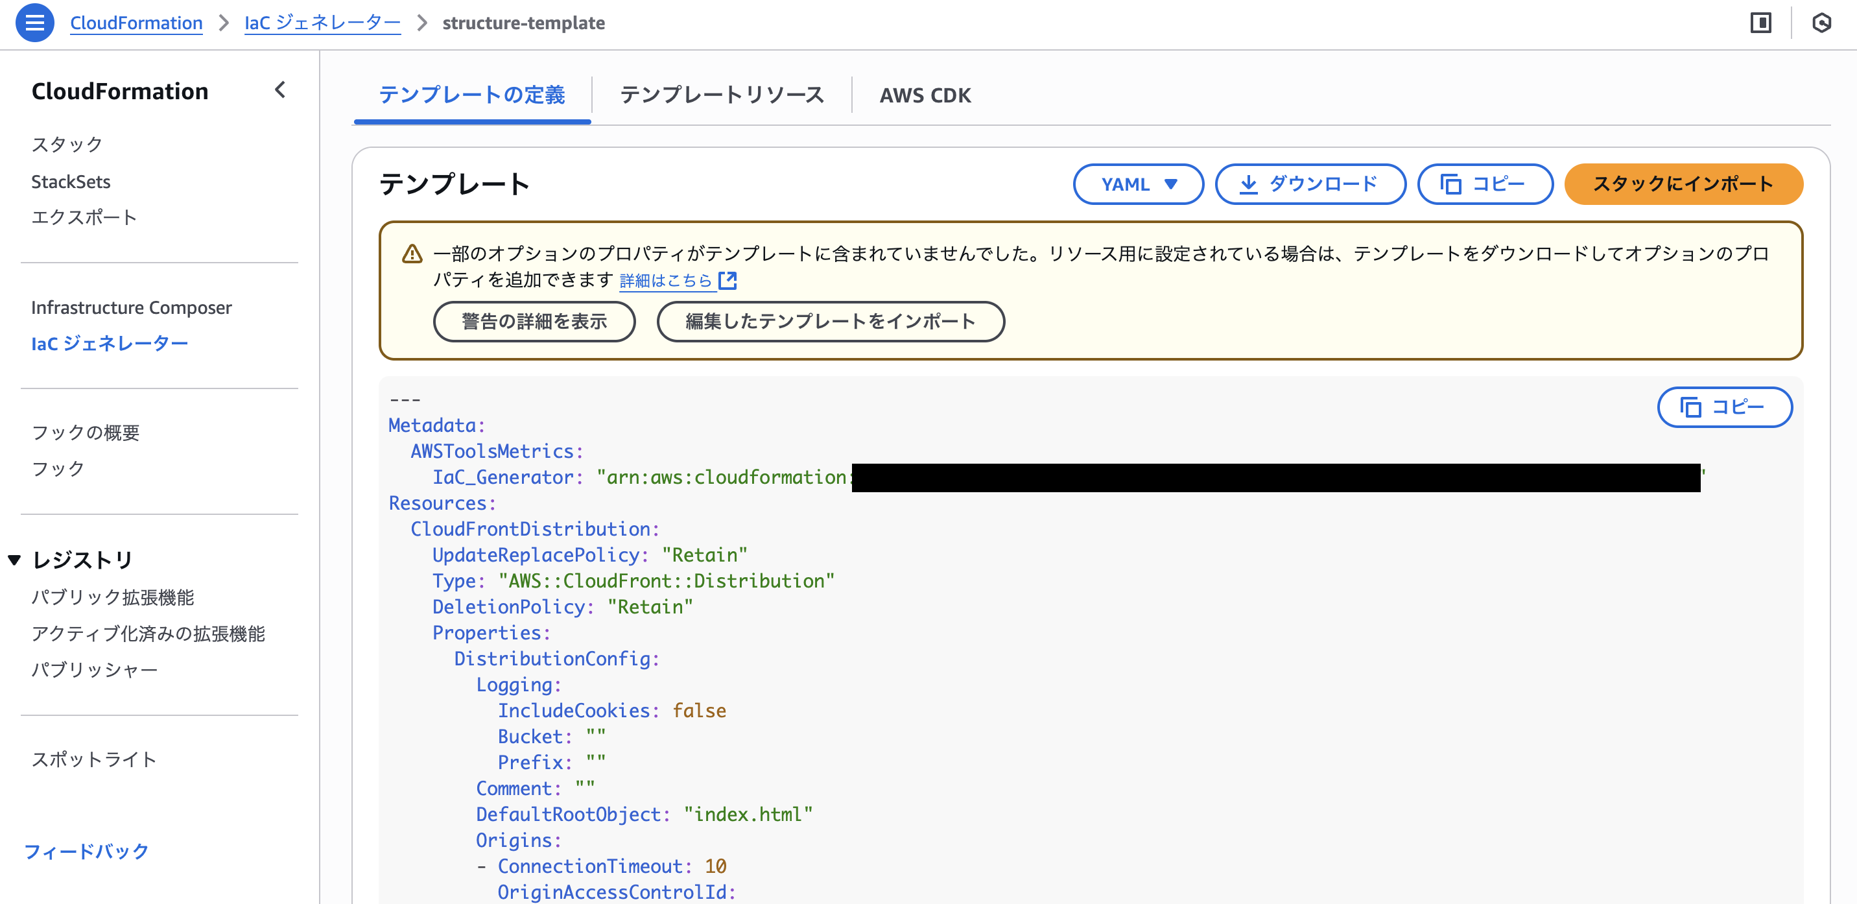The height and width of the screenshot is (904, 1857).
Task: Collapse the レジストリ section
Action: pos(14,560)
